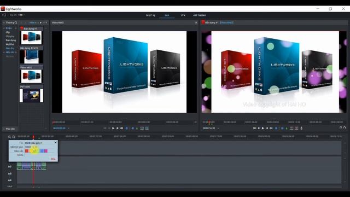
Task: Play the source viewer clip
Action: pyautogui.click(x=113, y=128)
